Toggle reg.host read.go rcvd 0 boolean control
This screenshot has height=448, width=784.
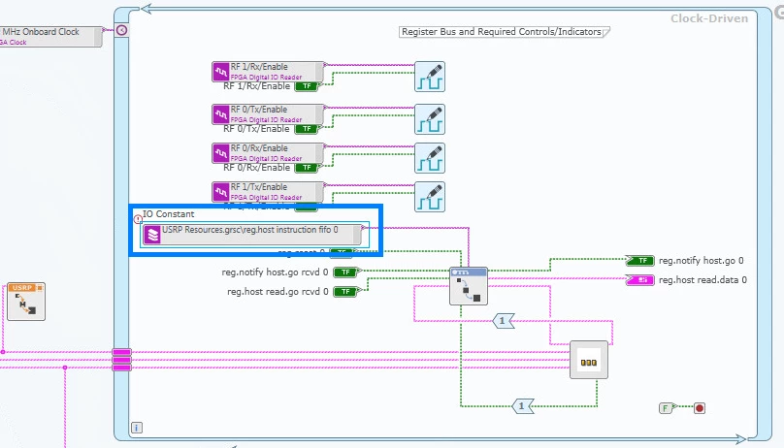click(x=344, y=291)
